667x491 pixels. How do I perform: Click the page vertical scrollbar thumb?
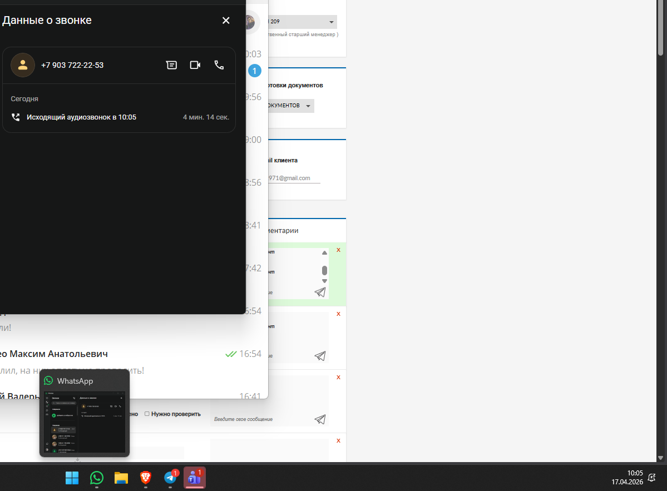(x=660, y=28)
